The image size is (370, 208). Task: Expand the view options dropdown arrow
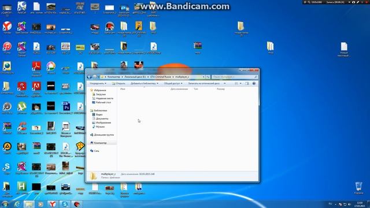[240, 83]
